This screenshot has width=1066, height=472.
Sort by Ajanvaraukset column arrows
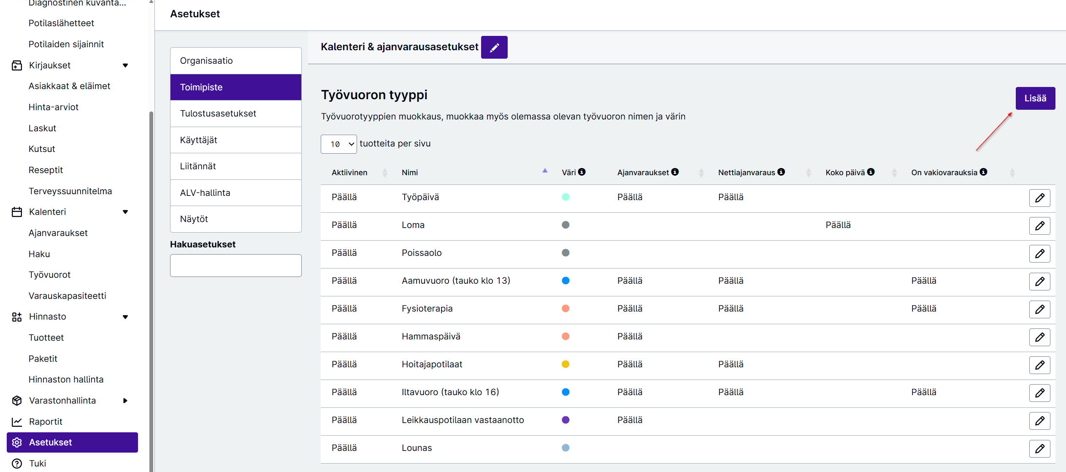click(701, 173)
